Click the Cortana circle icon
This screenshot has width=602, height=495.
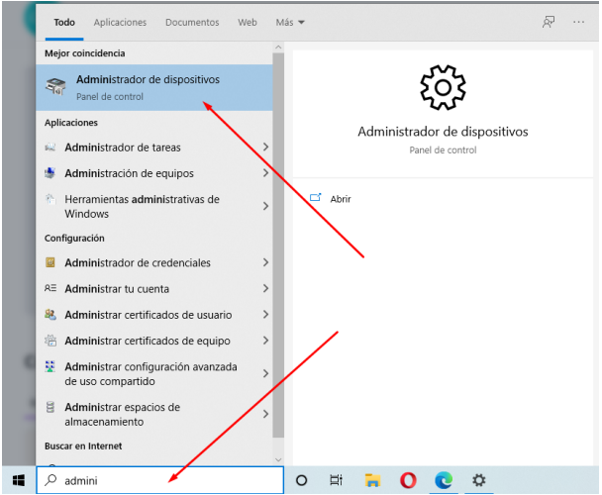coord(302,480)
